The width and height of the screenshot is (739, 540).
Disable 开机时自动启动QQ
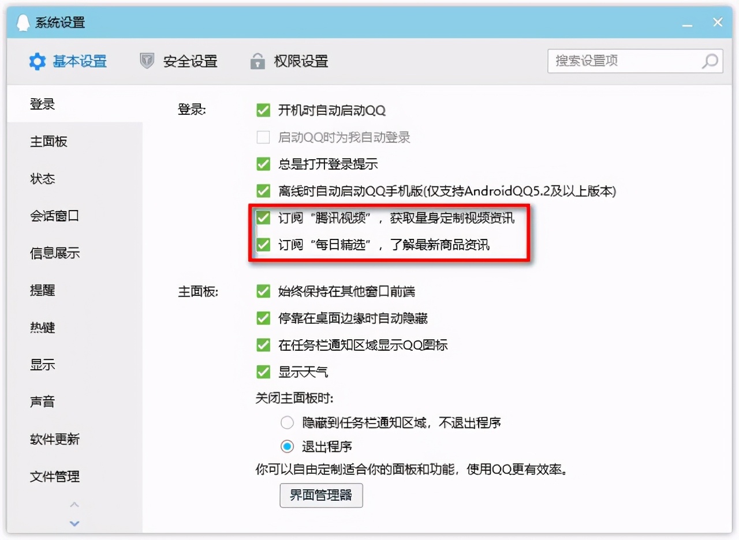pyautogui.click(x=263, y=110)
